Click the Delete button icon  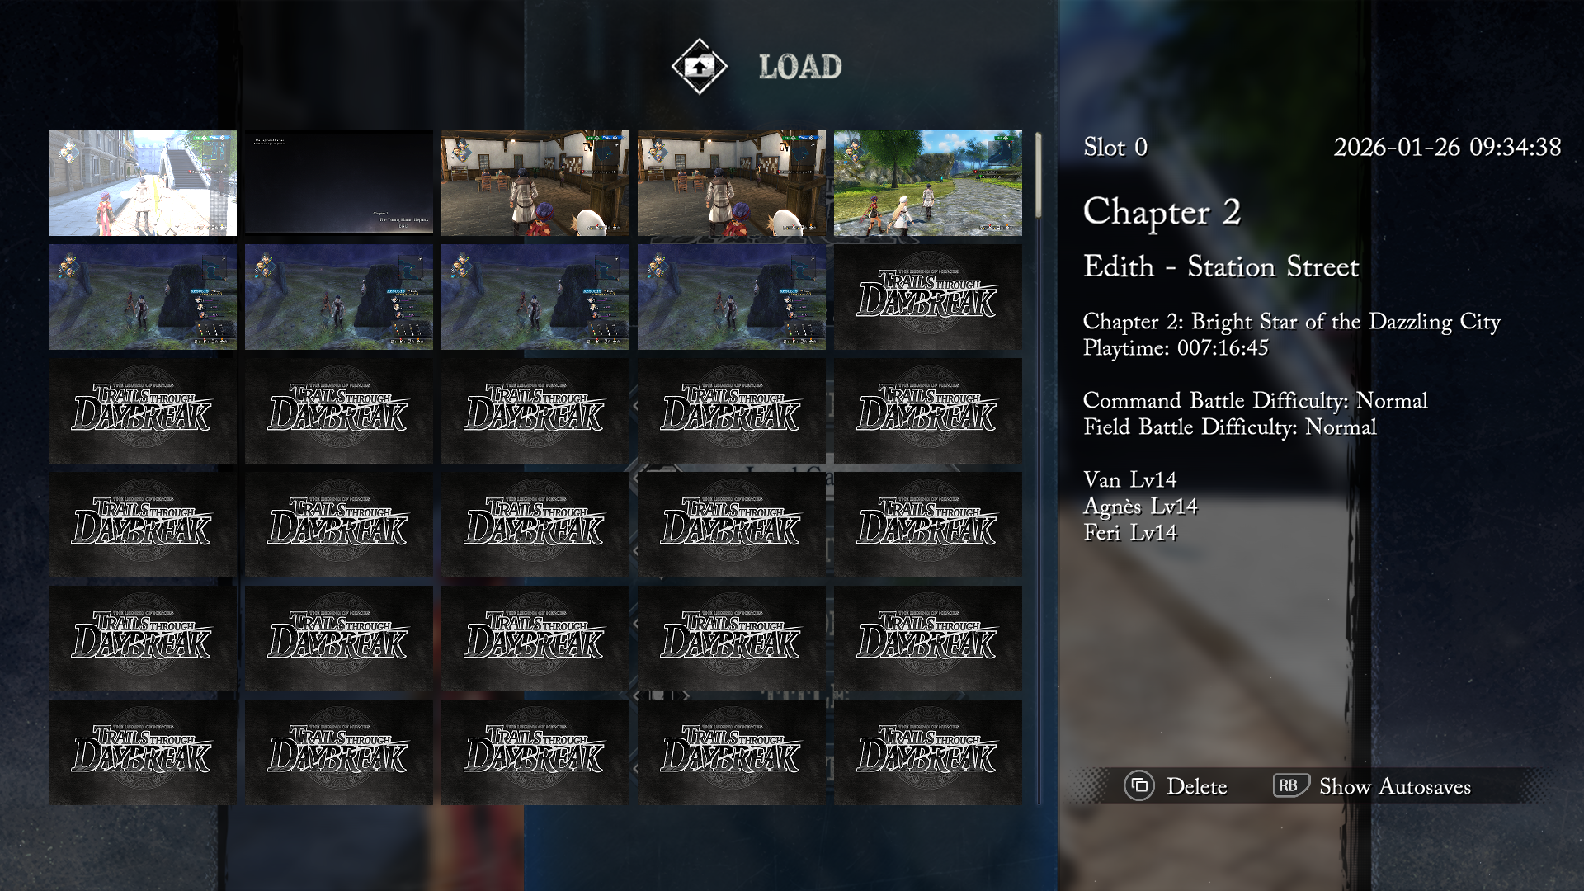pyautogui.click(x=1138, y=785)
